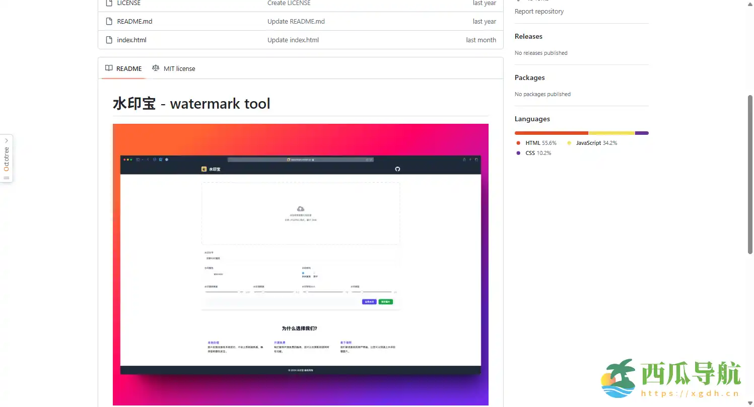Click the yellow JavaScript language dot

[569, 143]
